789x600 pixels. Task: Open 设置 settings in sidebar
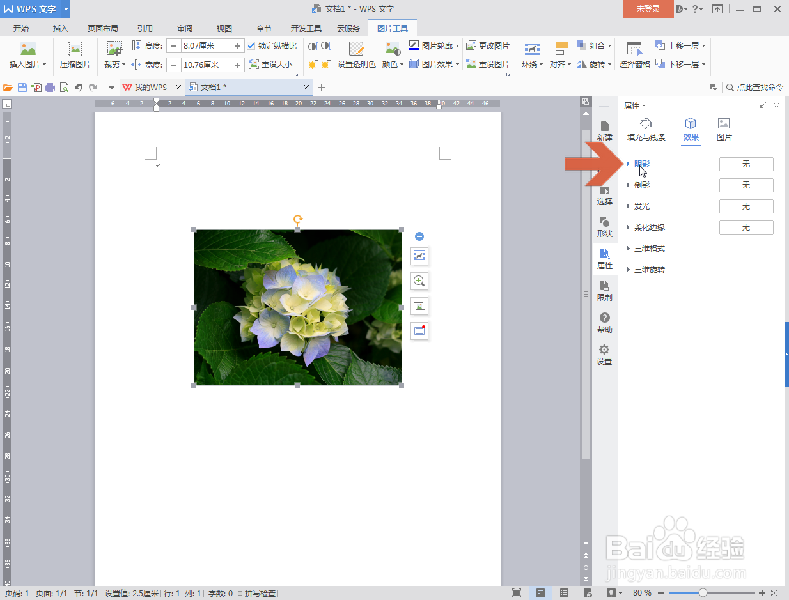pos(605,355)
